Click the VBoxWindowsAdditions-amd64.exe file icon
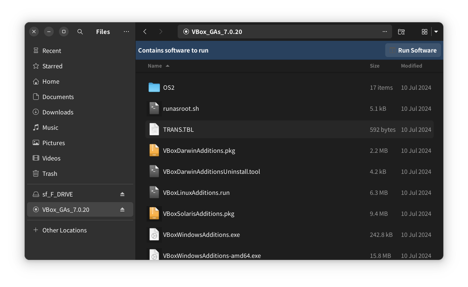Image resolution: width=468 pixels, height=287 pixels. click(x=154, y=254)
